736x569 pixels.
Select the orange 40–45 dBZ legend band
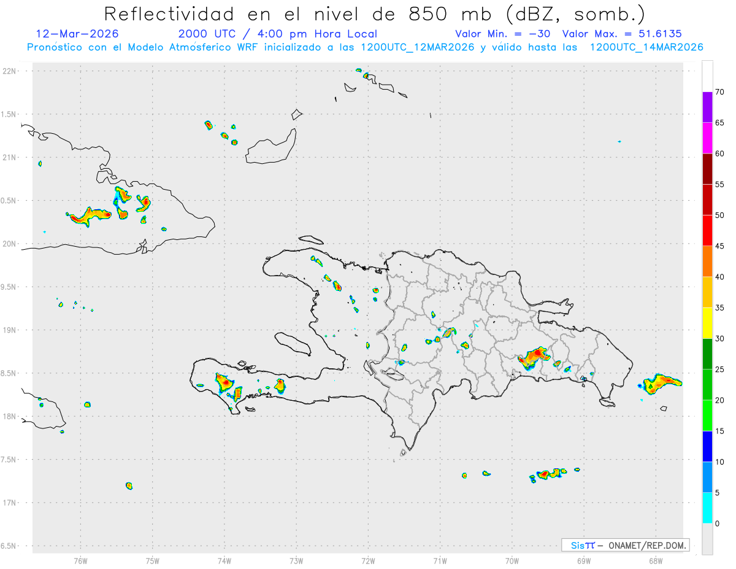(x=707, y=261)
